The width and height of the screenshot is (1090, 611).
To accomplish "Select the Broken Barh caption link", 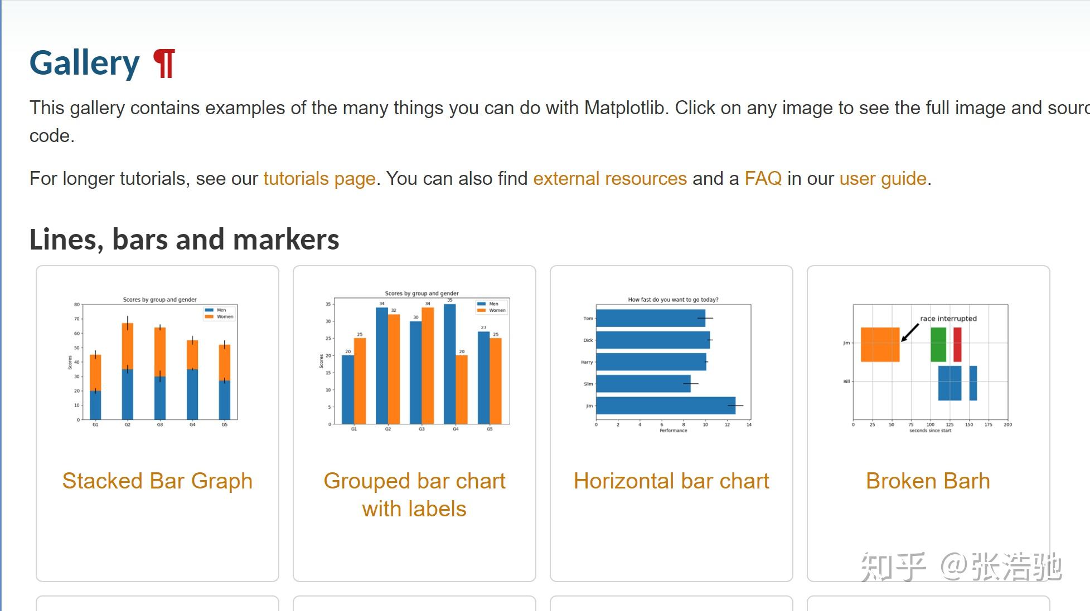I will (928, 481).
